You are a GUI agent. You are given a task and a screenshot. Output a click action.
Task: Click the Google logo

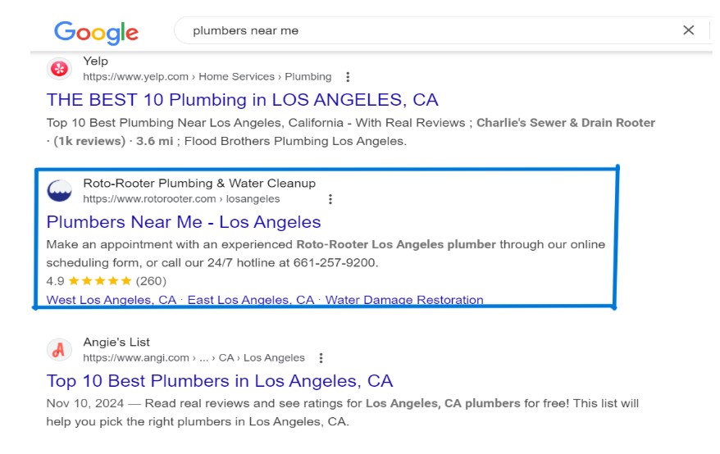pos(96,32)
